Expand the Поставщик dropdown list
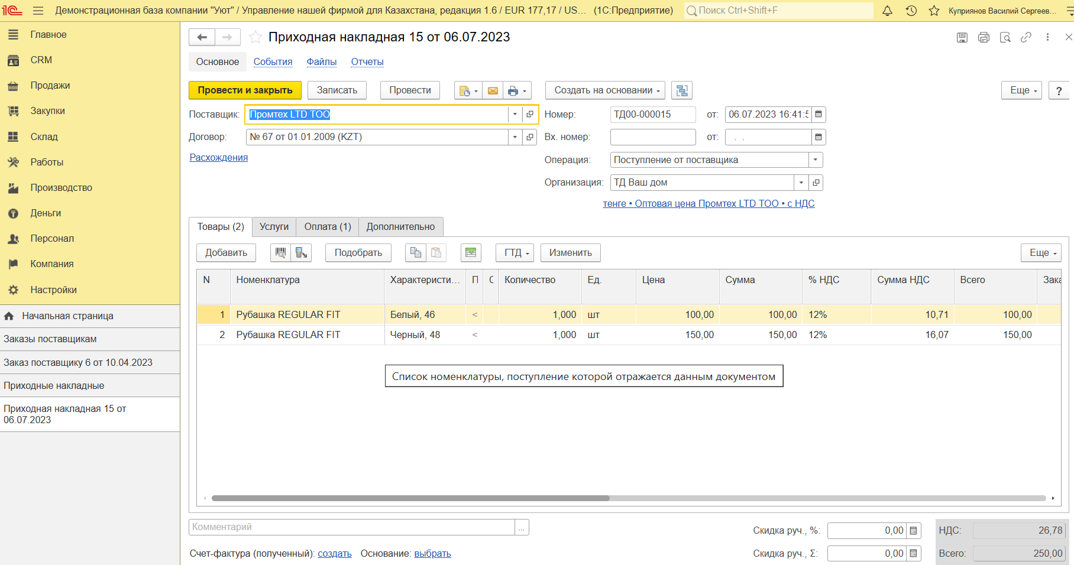This screenshot has width=1074, height=565. [515, 115]
